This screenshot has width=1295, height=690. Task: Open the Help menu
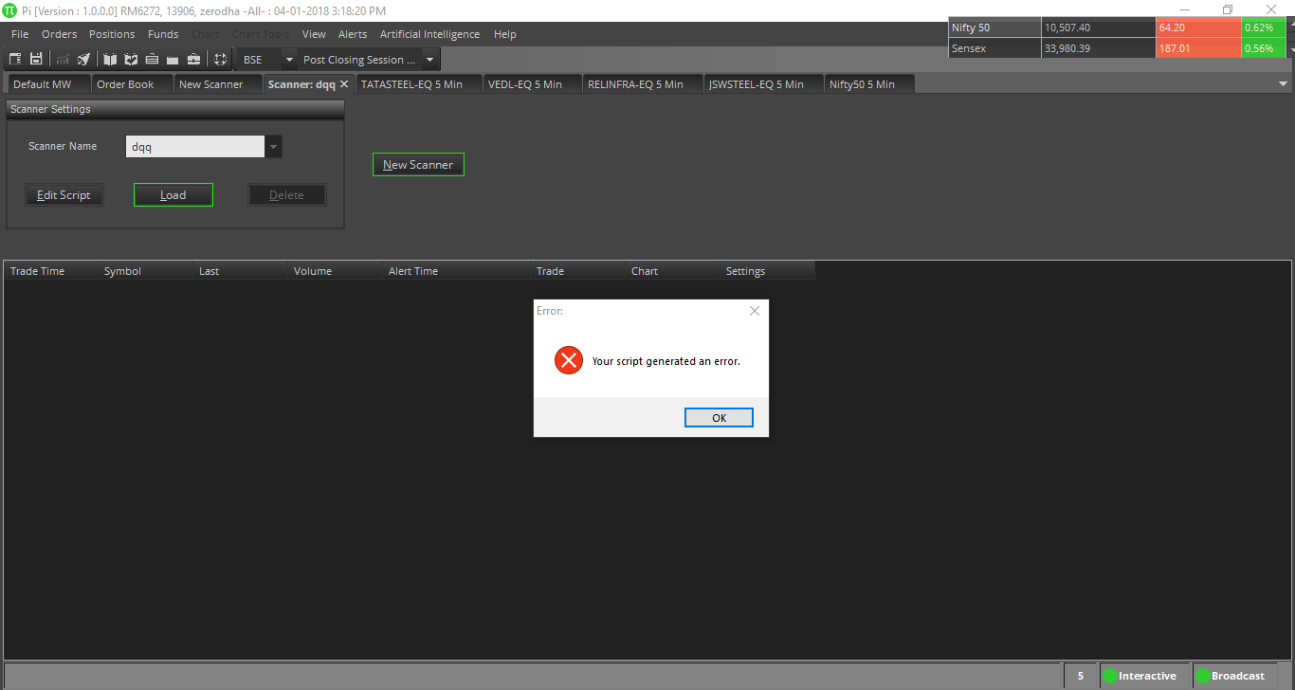tap(505, 34)
